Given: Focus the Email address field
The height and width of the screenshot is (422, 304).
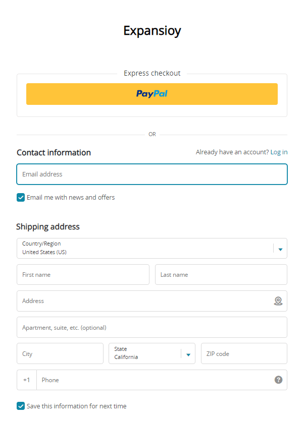Looking at the screenshot, I should pyautogui.click(x=152, y=174).
